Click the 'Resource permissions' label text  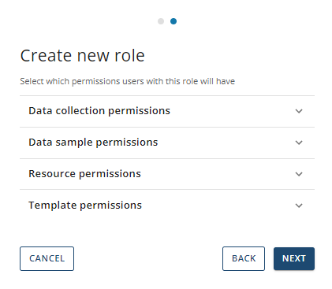click(84, 174)
